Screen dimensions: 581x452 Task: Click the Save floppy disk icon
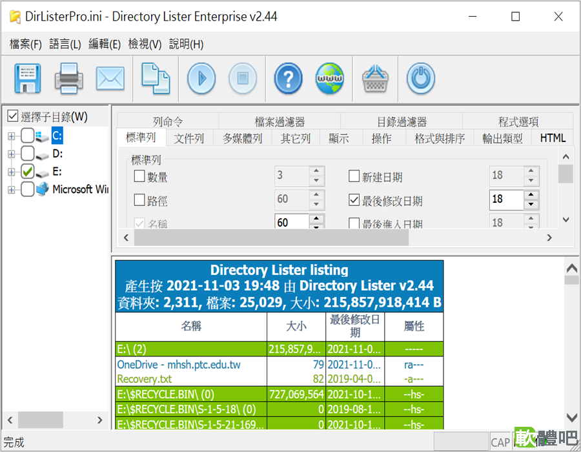pyautogui.click(x=27, y=79)
